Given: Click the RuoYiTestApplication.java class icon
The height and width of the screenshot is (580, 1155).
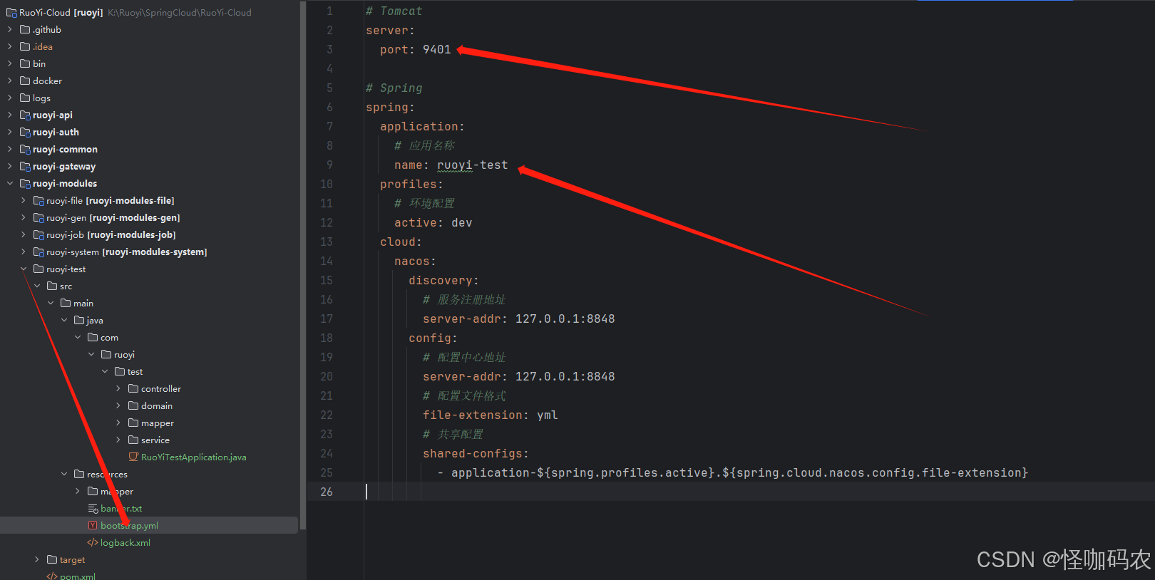Looking at the screenshot, I should click(x=133, y=457).
